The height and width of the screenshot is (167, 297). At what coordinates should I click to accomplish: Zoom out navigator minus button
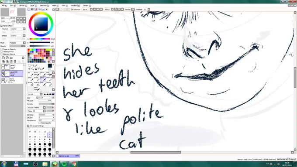pos(18,18)
